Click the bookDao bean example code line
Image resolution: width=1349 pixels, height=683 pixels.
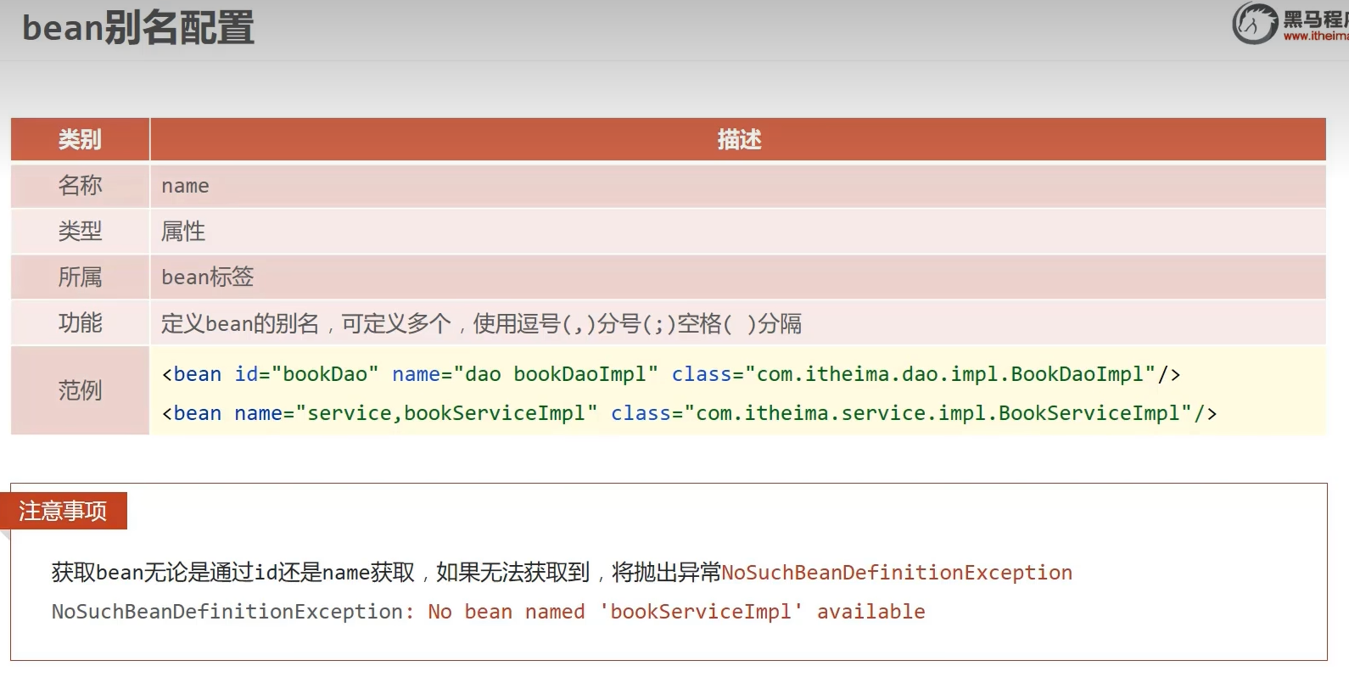point(670,374)
